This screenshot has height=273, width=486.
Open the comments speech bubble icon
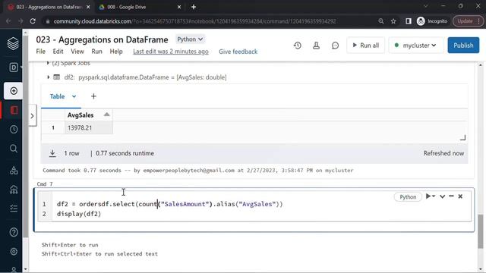pyautogui.click(x=335, y=45)
